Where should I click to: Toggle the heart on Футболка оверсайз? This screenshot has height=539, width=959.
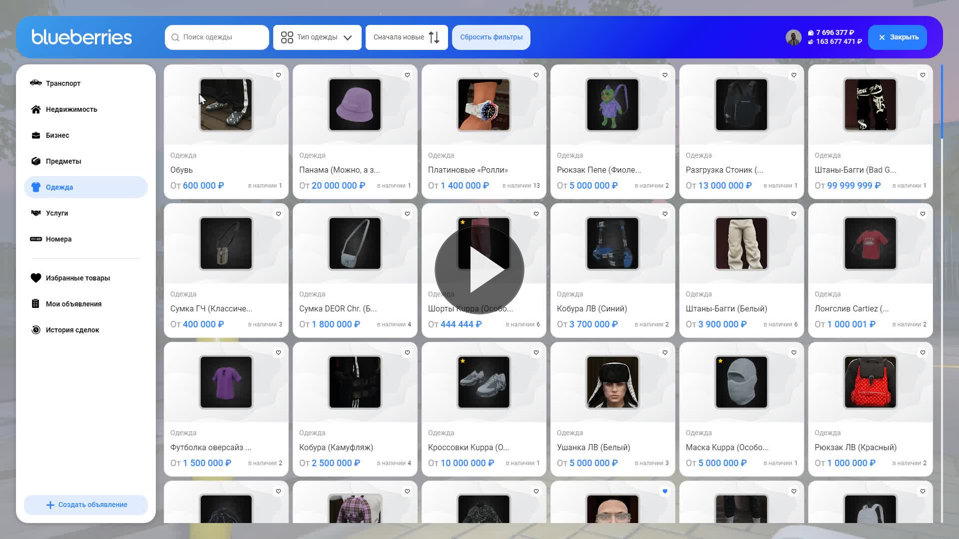click(x=279, y=353)
